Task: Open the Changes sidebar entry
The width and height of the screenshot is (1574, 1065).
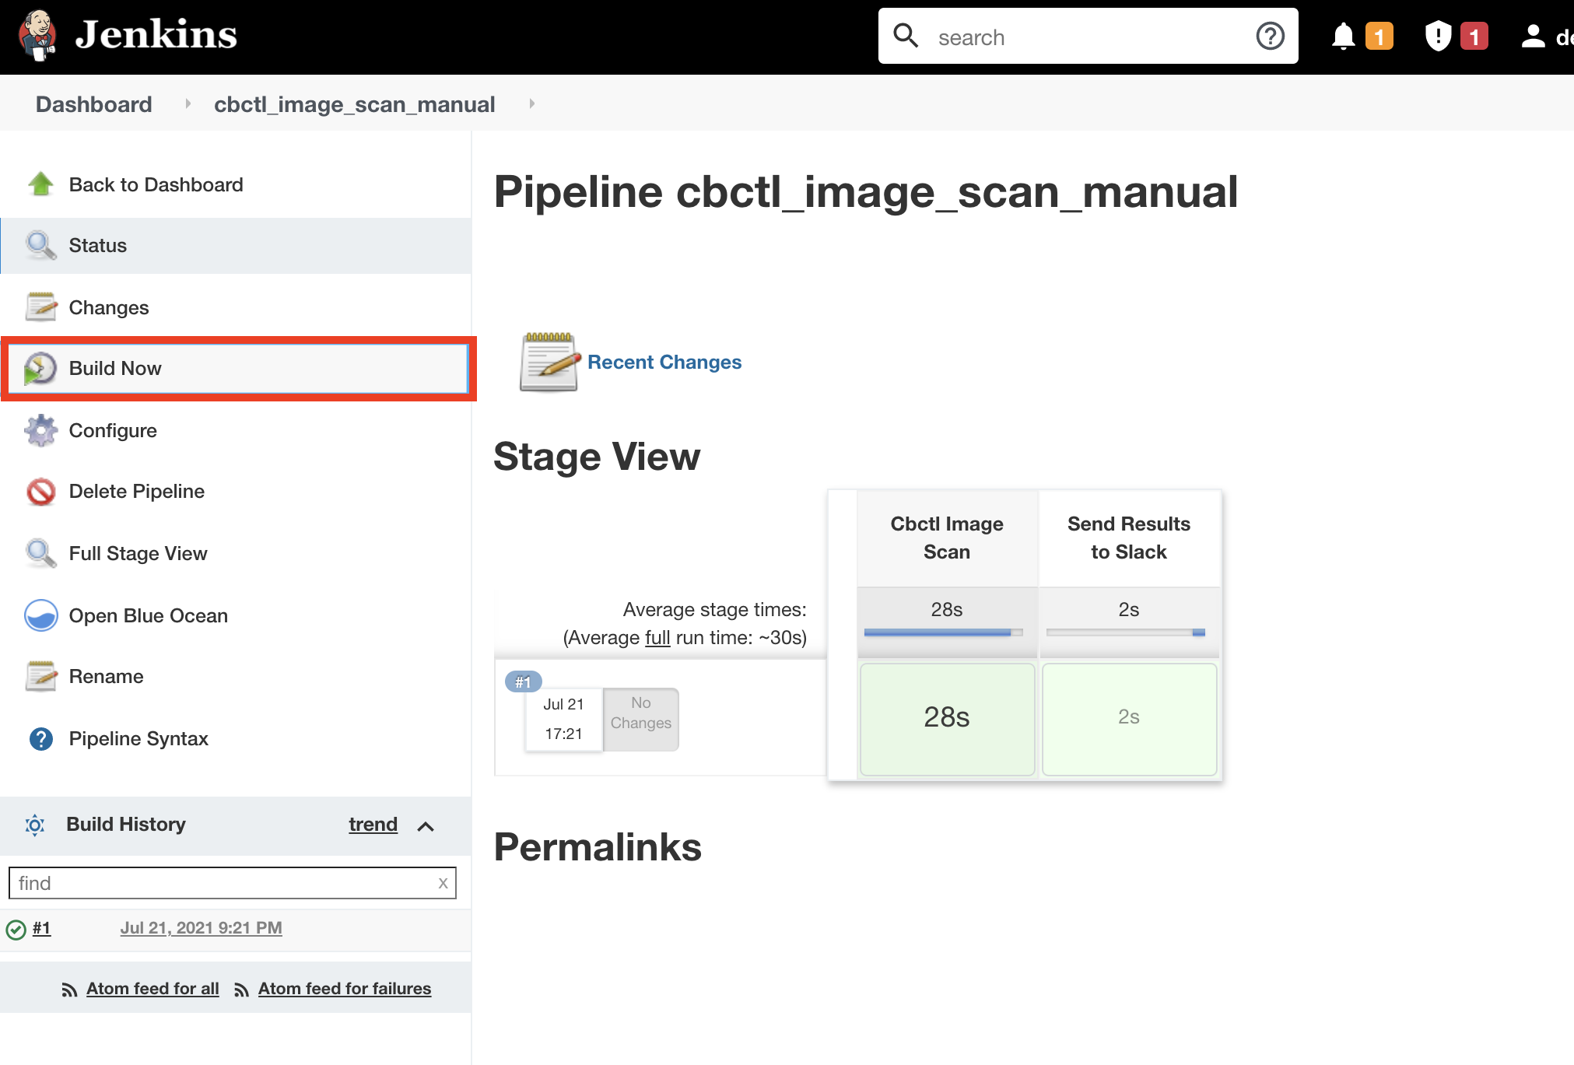Action: (108, 307)
